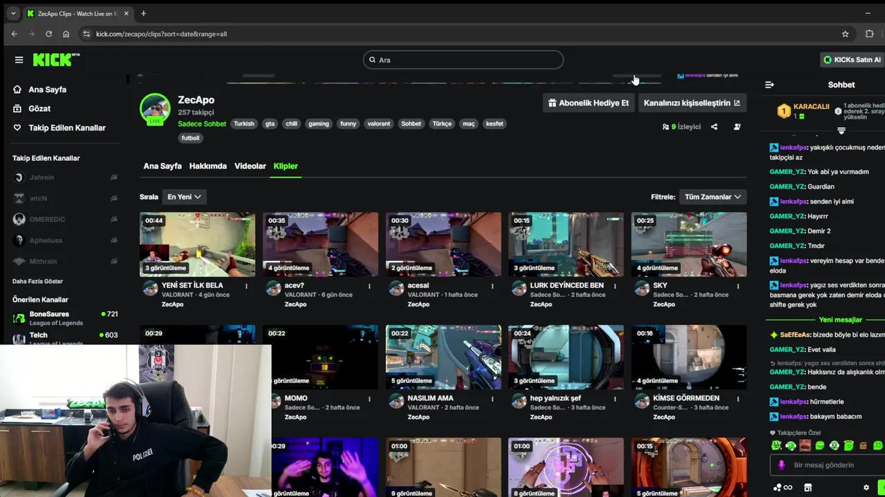The height and width of the screenshot is (497, 885).
Task: Open Tüm Zamanlar filter dropdown
Action: coord(712,197)
